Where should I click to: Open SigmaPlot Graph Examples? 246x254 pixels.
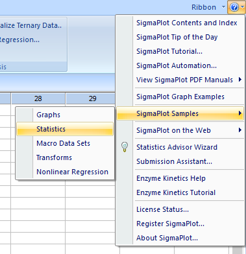(180, 97)
